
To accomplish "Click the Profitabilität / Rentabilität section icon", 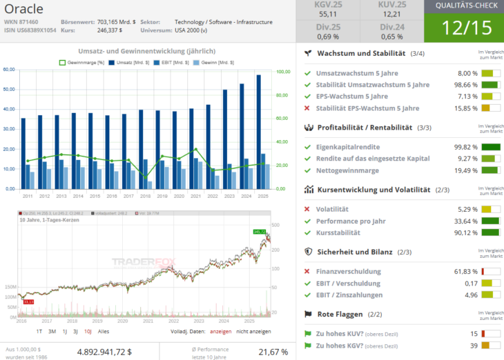I will click(310, 128).
